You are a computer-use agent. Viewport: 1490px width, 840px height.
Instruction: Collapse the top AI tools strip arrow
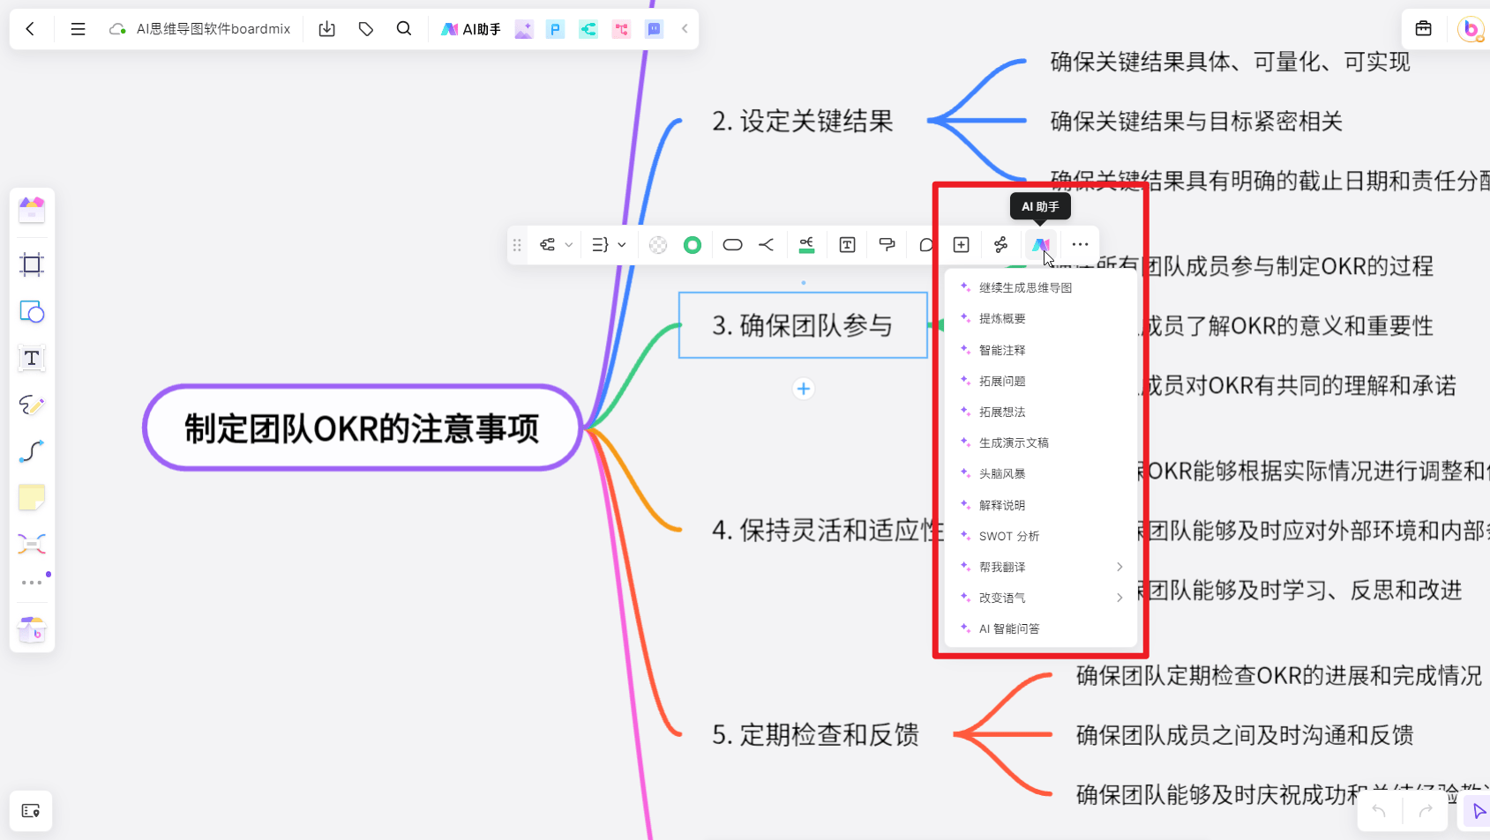pyautogui.click(x=685, y=29)
